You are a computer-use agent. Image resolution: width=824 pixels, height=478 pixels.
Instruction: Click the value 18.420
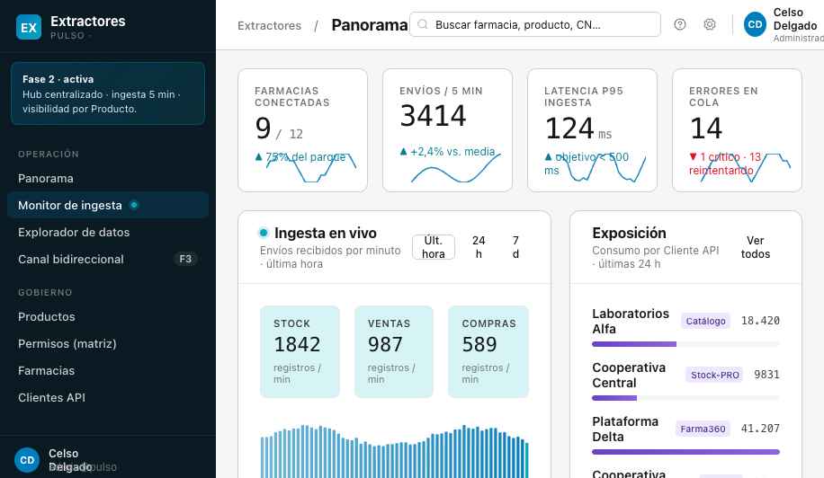click(760, 321)
